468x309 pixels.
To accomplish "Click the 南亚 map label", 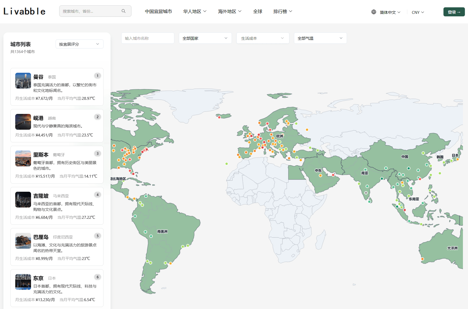I will [x=365, y=173].
